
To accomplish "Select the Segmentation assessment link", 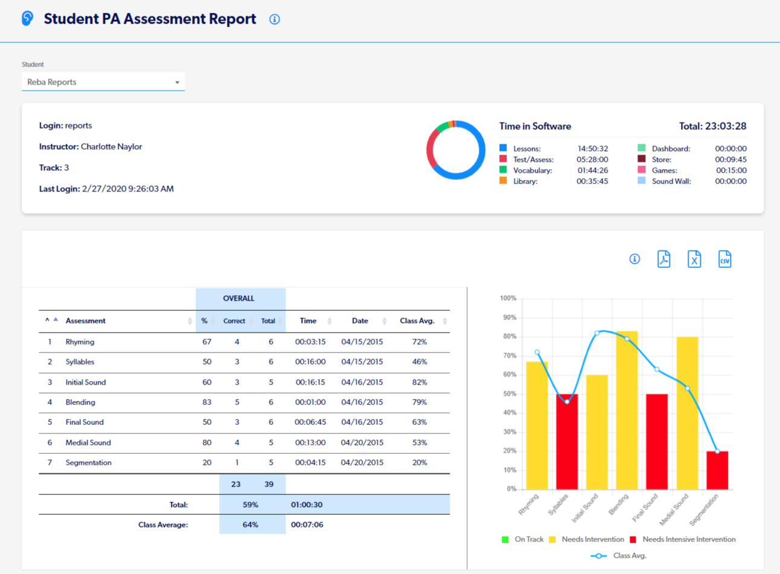I will click(89, 462).
